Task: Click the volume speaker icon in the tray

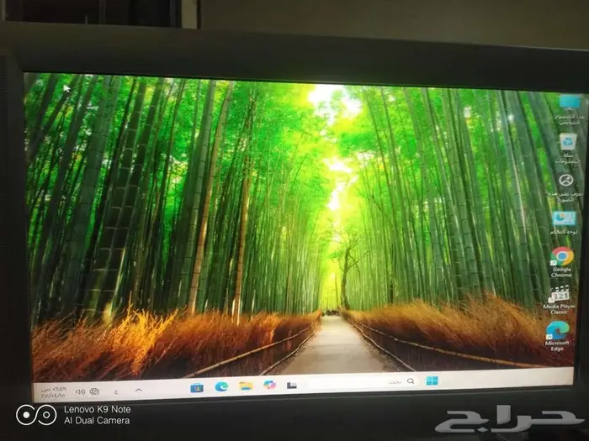Action: (x=80, y=391)
